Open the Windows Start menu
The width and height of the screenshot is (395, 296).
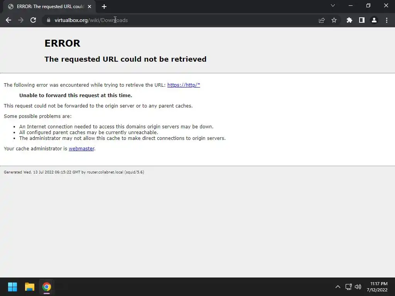[x=12, y=287]
